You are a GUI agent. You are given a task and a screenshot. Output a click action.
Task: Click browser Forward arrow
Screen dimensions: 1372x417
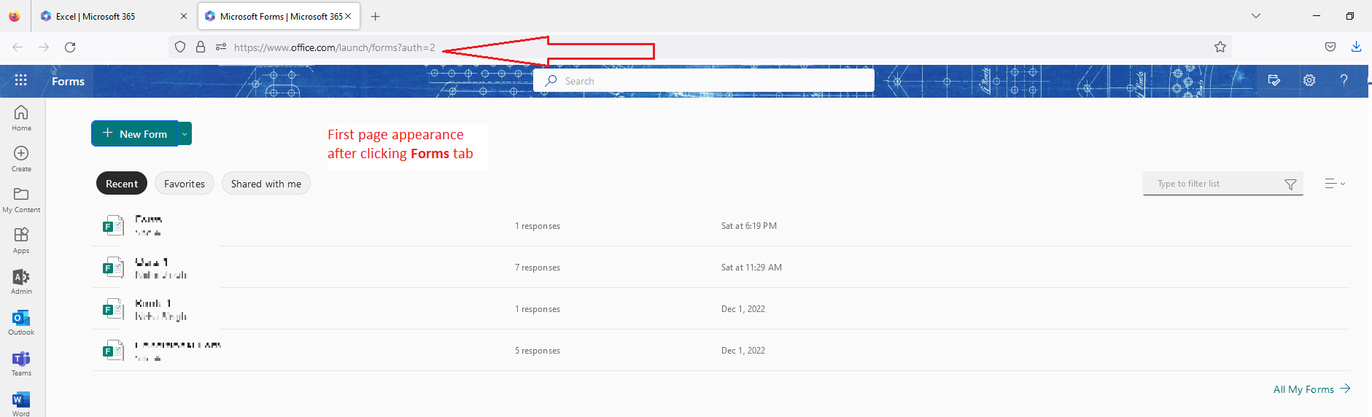click(x=44, y=47)
